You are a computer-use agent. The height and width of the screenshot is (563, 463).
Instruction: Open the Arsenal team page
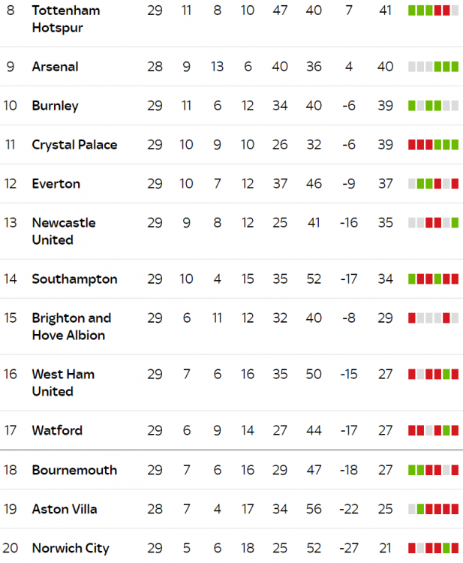55,67
